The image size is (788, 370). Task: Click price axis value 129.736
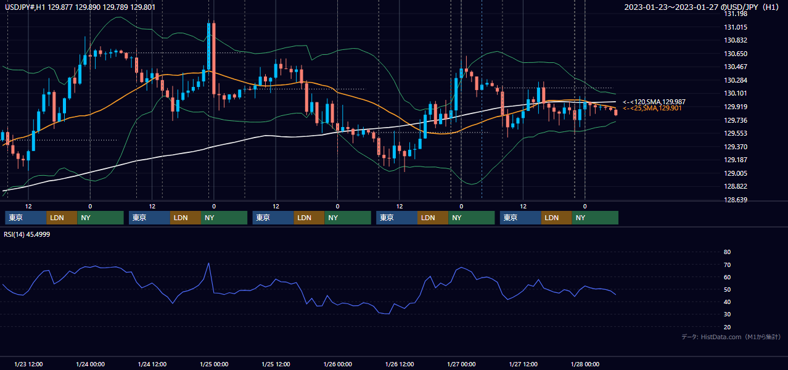[x=736, y=121]
